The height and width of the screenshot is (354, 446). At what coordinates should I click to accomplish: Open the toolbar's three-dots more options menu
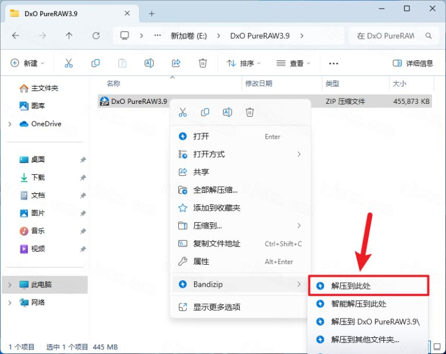[333, 63]
